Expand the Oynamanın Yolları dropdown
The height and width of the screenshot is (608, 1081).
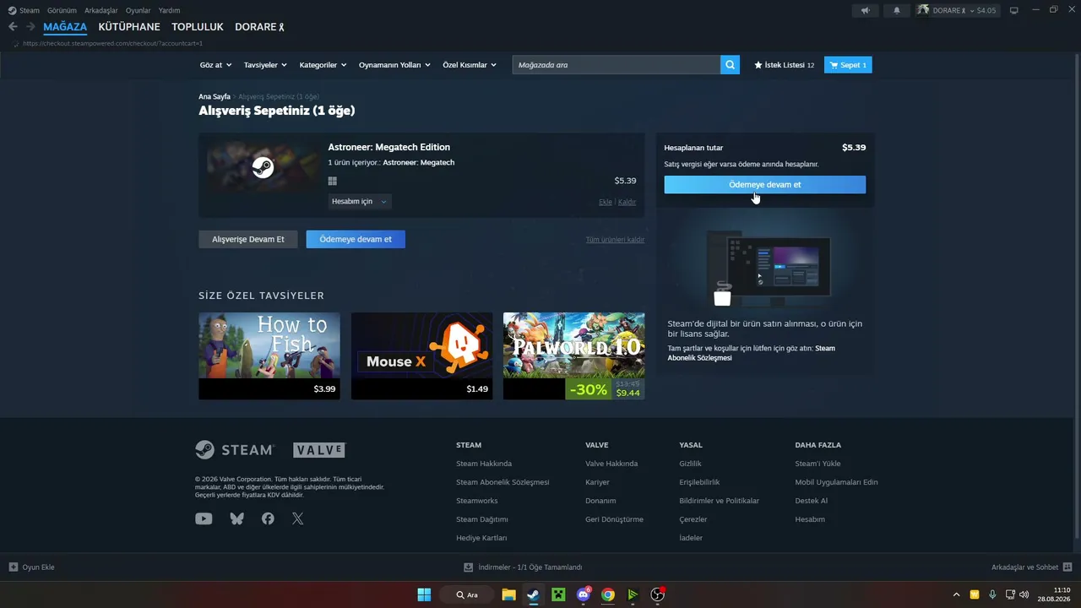[394, 65]
